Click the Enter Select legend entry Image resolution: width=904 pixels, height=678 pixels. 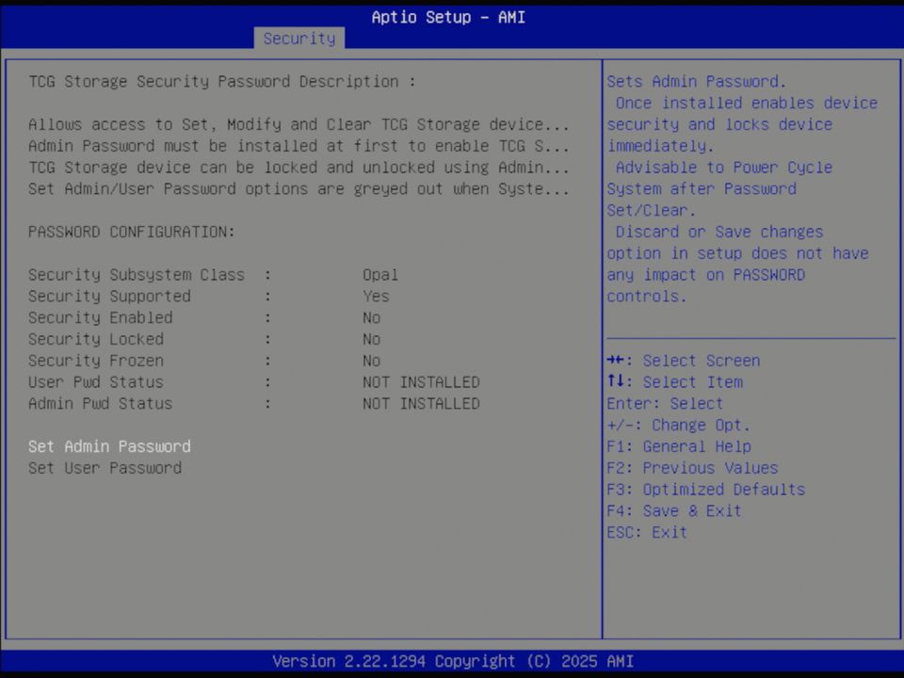664,403
